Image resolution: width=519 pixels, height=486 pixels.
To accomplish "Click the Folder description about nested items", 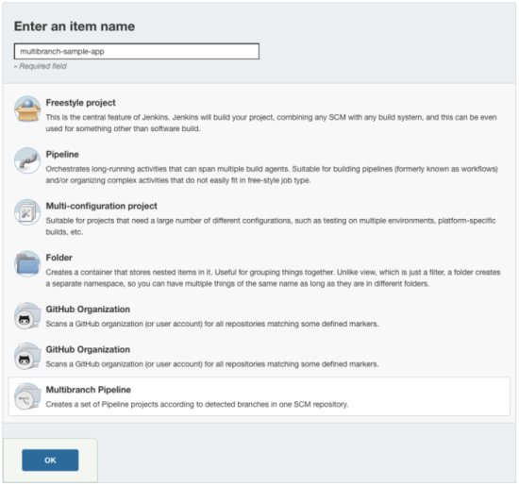I will click(x=273, y=277).
